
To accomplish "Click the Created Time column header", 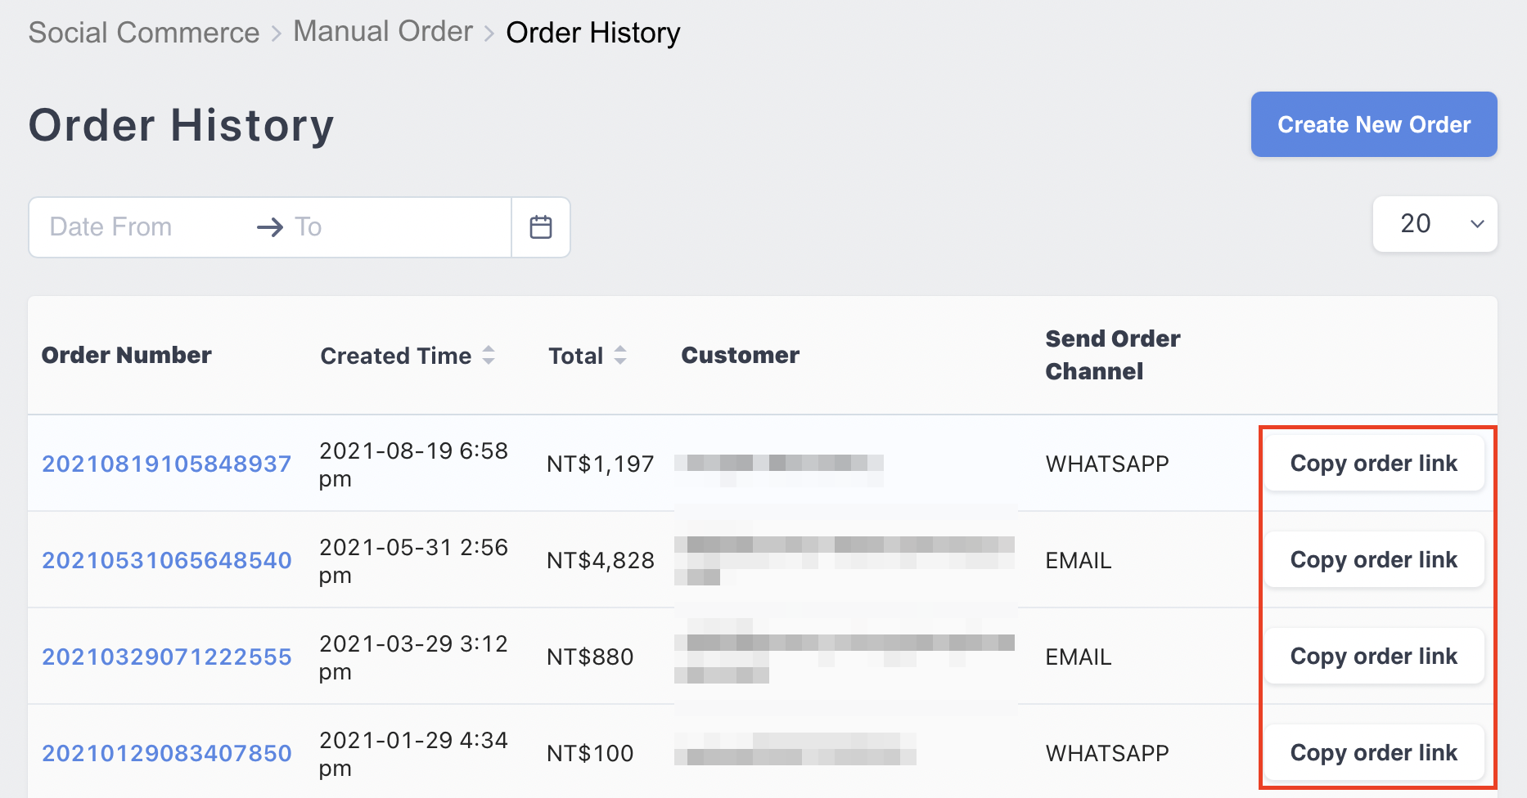I will (x=396, y=356).
